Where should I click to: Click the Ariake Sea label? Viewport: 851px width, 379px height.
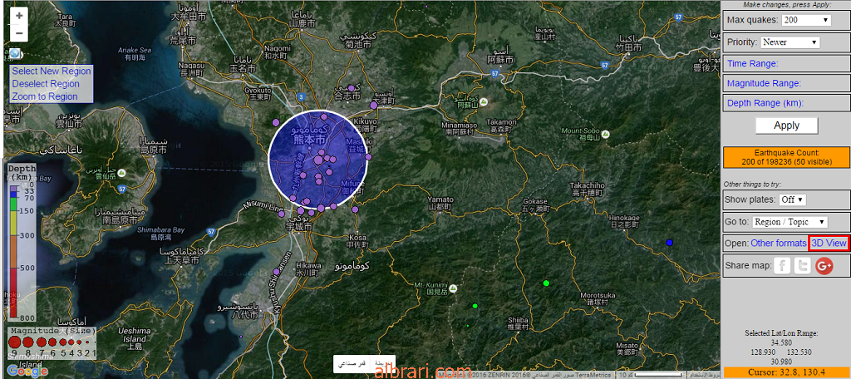click(135, 53)
